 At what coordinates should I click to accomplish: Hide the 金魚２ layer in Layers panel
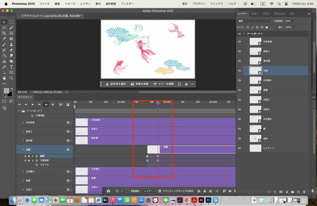coord(239,51)
